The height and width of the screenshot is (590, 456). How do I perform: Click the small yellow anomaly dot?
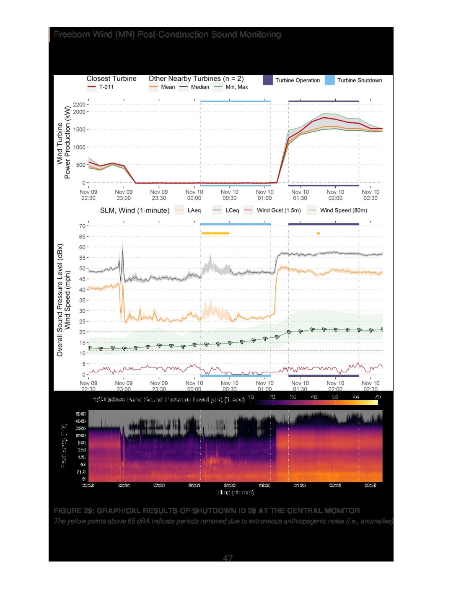318,233
